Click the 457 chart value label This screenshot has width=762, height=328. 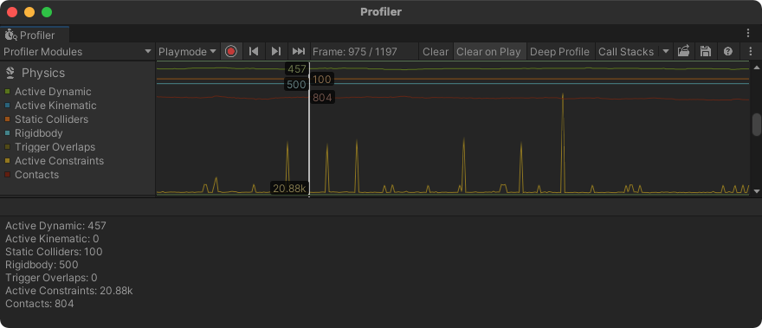point(297,69)
